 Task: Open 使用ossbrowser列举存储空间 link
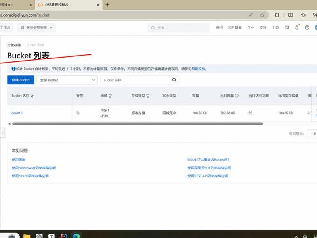(x=34, y=168)
